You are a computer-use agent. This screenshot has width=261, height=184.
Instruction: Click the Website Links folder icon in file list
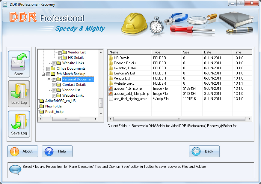point(111,83)
